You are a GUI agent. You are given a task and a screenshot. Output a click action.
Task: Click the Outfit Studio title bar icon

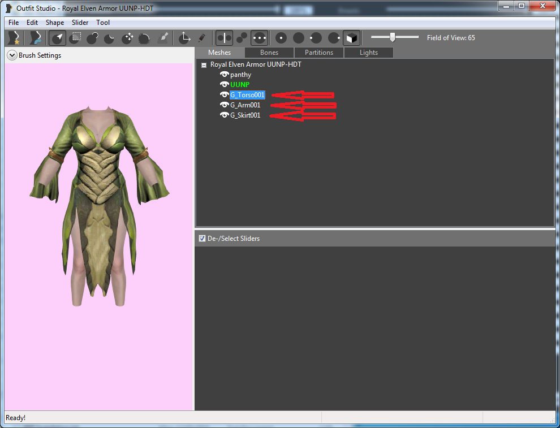pos(9,8)
